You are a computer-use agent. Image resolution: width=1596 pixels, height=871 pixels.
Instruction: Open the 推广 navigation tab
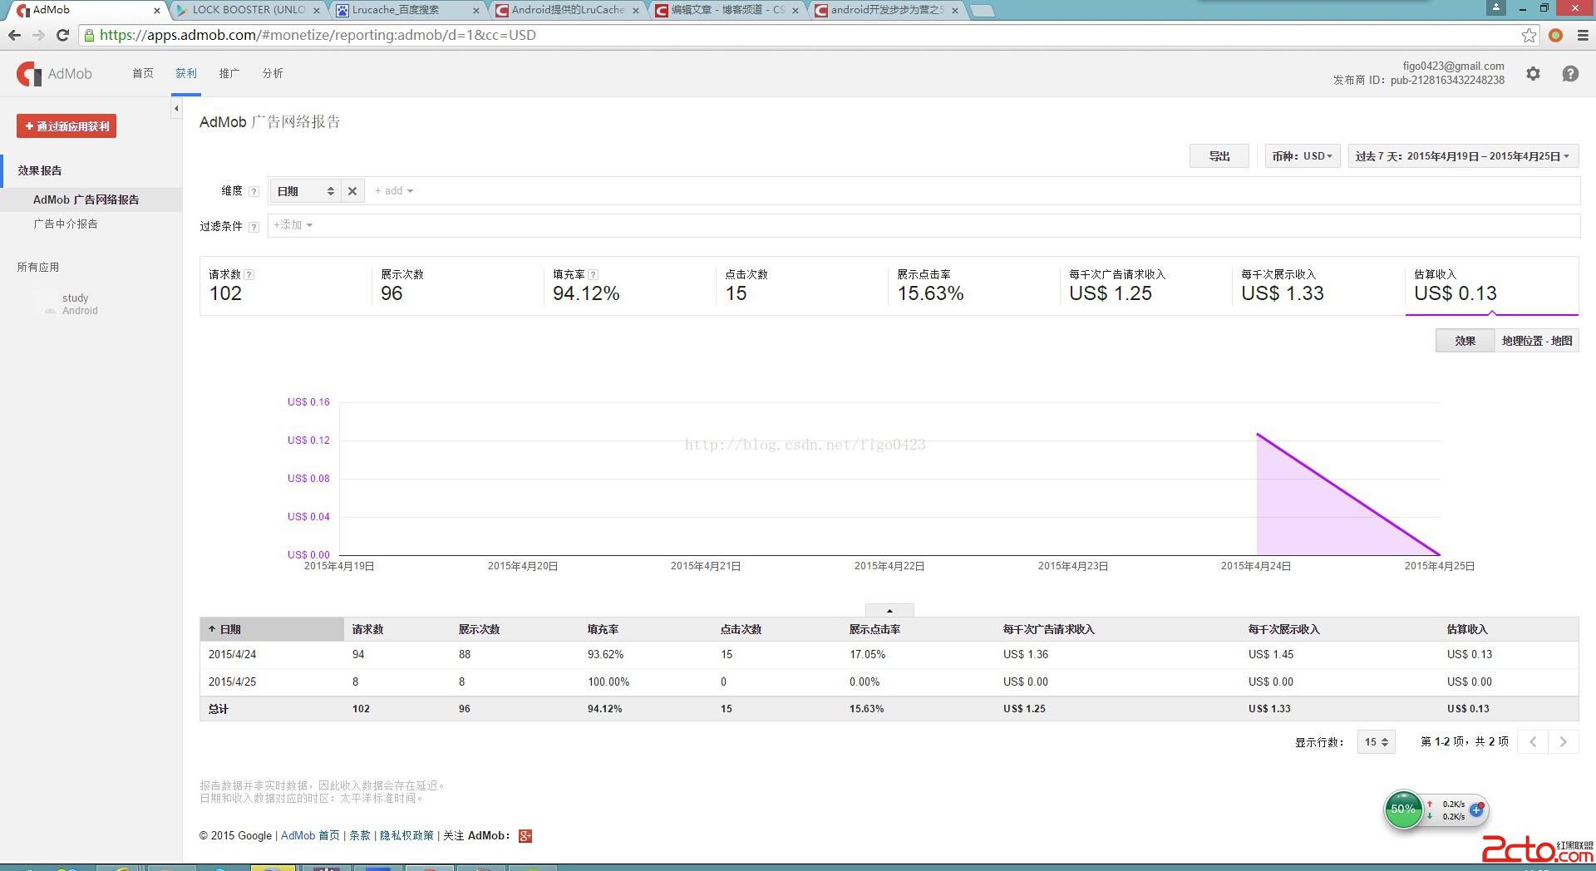pyautogui.click(x=229, y=73)
